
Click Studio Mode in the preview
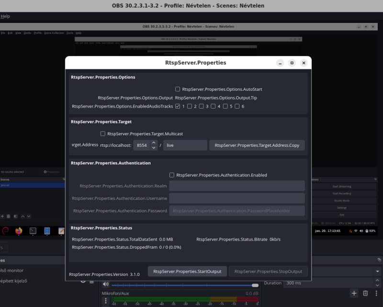tap(342, 200)
